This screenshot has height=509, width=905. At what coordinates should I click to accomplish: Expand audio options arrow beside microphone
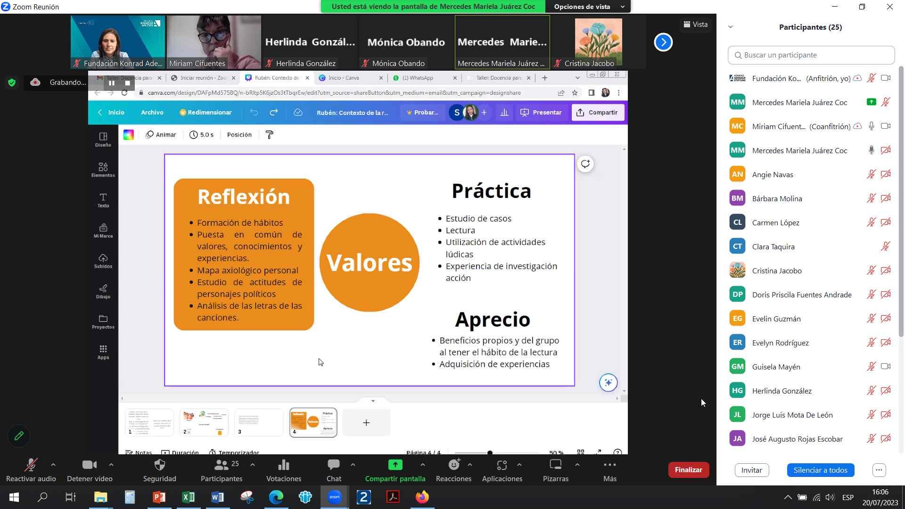53,465
